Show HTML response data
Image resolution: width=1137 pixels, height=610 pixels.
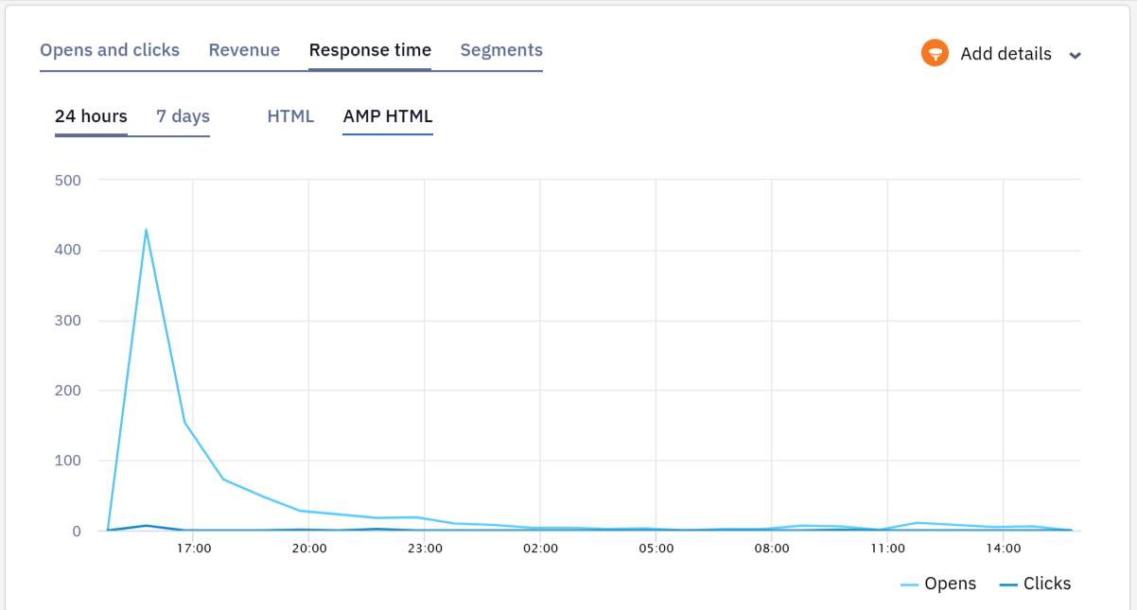pyautogui.click(x=290, y=116)
